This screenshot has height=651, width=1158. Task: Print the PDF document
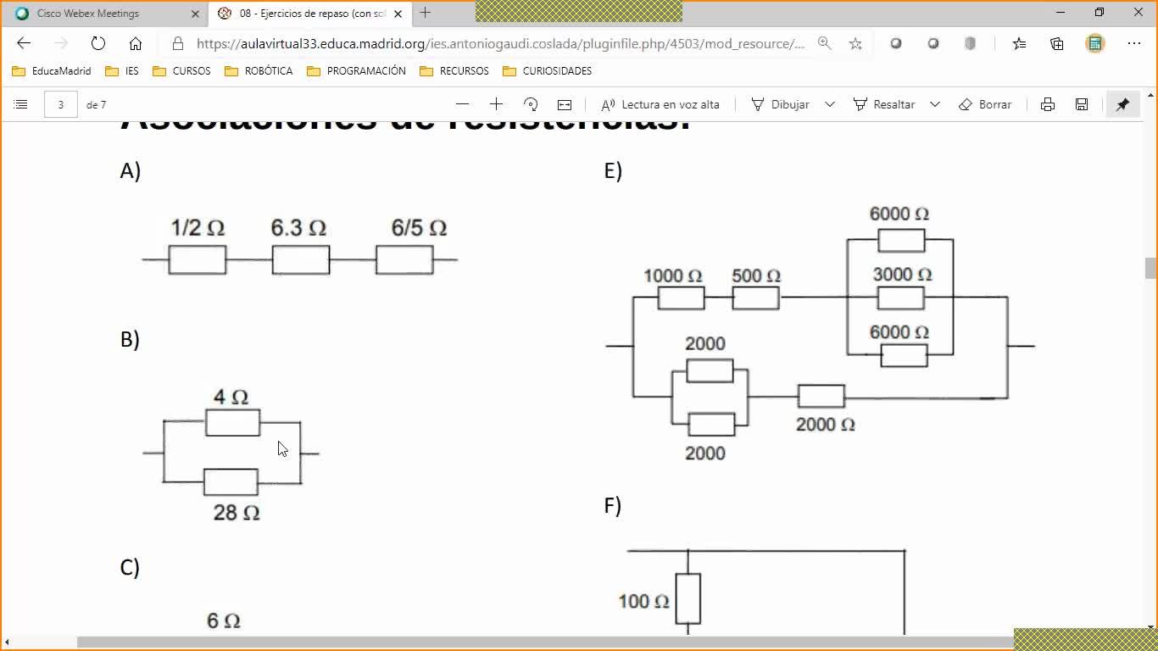(x=1048, y=104)
